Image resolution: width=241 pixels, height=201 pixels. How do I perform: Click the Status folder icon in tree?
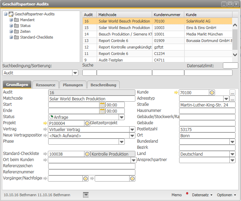[x=16, y=26]
